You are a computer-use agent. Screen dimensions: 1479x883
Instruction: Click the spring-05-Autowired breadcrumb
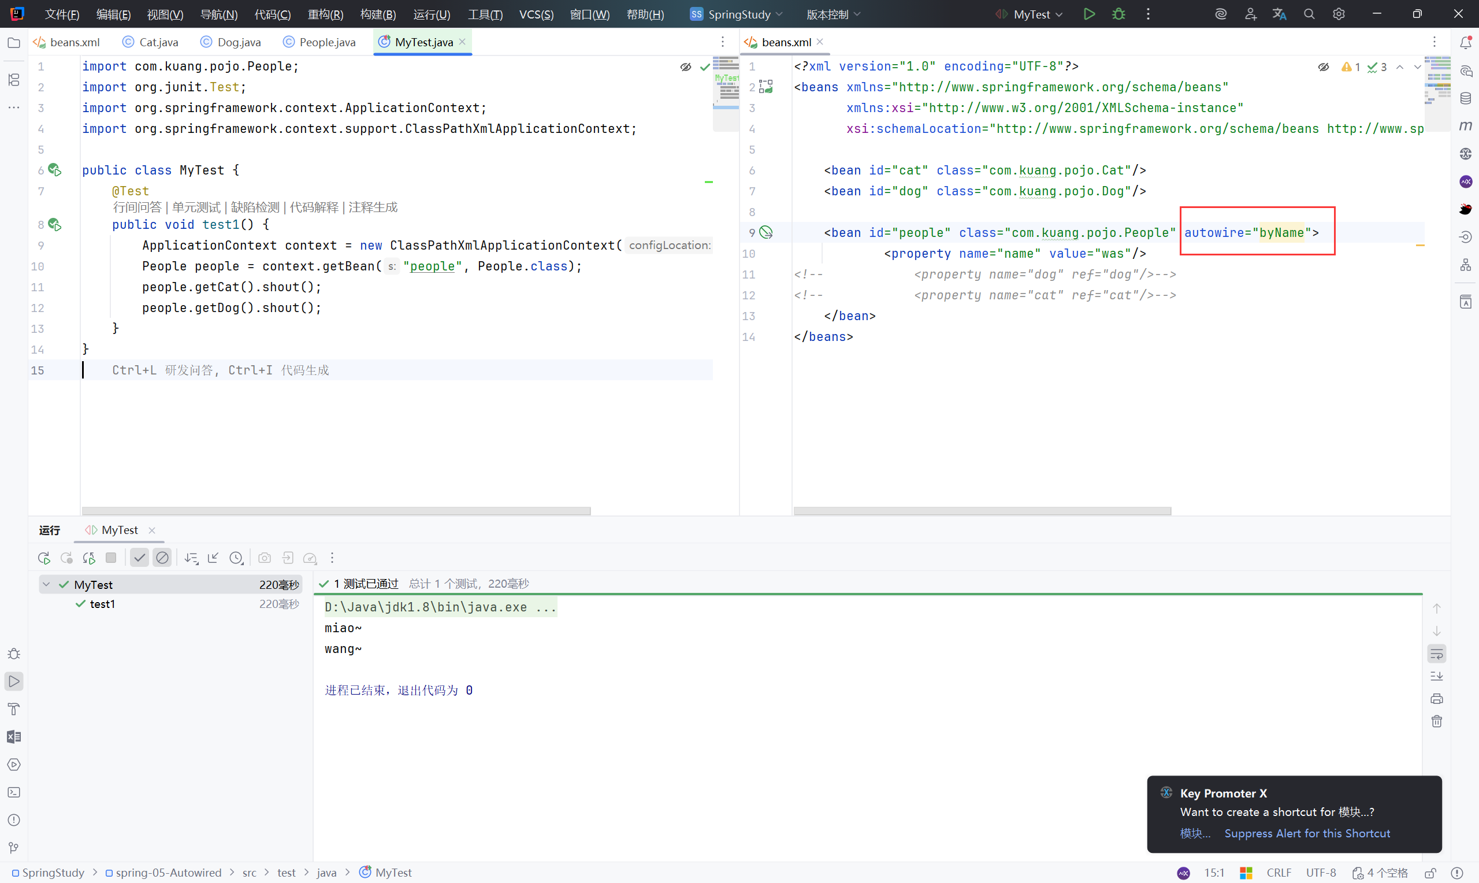(168, 872)
